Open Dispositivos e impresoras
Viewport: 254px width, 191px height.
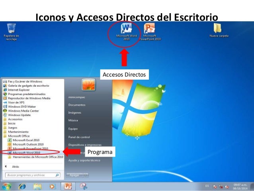(x=85, y=145)
